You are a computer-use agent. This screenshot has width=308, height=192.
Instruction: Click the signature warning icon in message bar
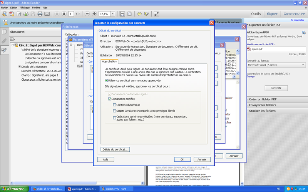point(5,23)
